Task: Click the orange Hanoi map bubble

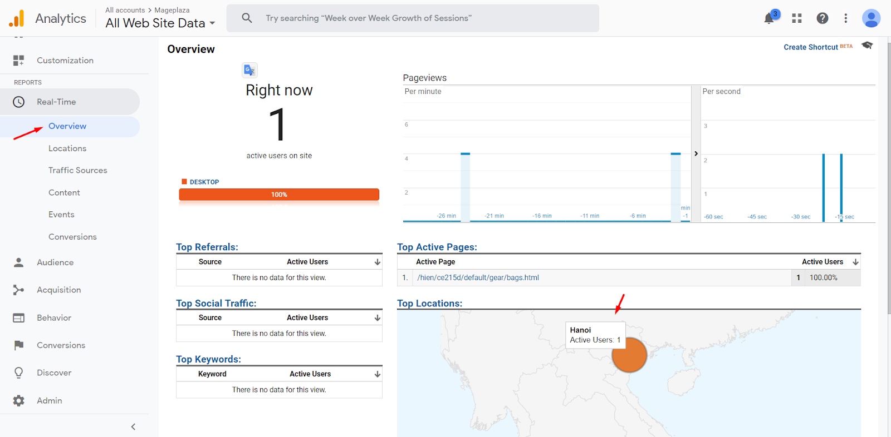Action: click(x=629, y=355)
